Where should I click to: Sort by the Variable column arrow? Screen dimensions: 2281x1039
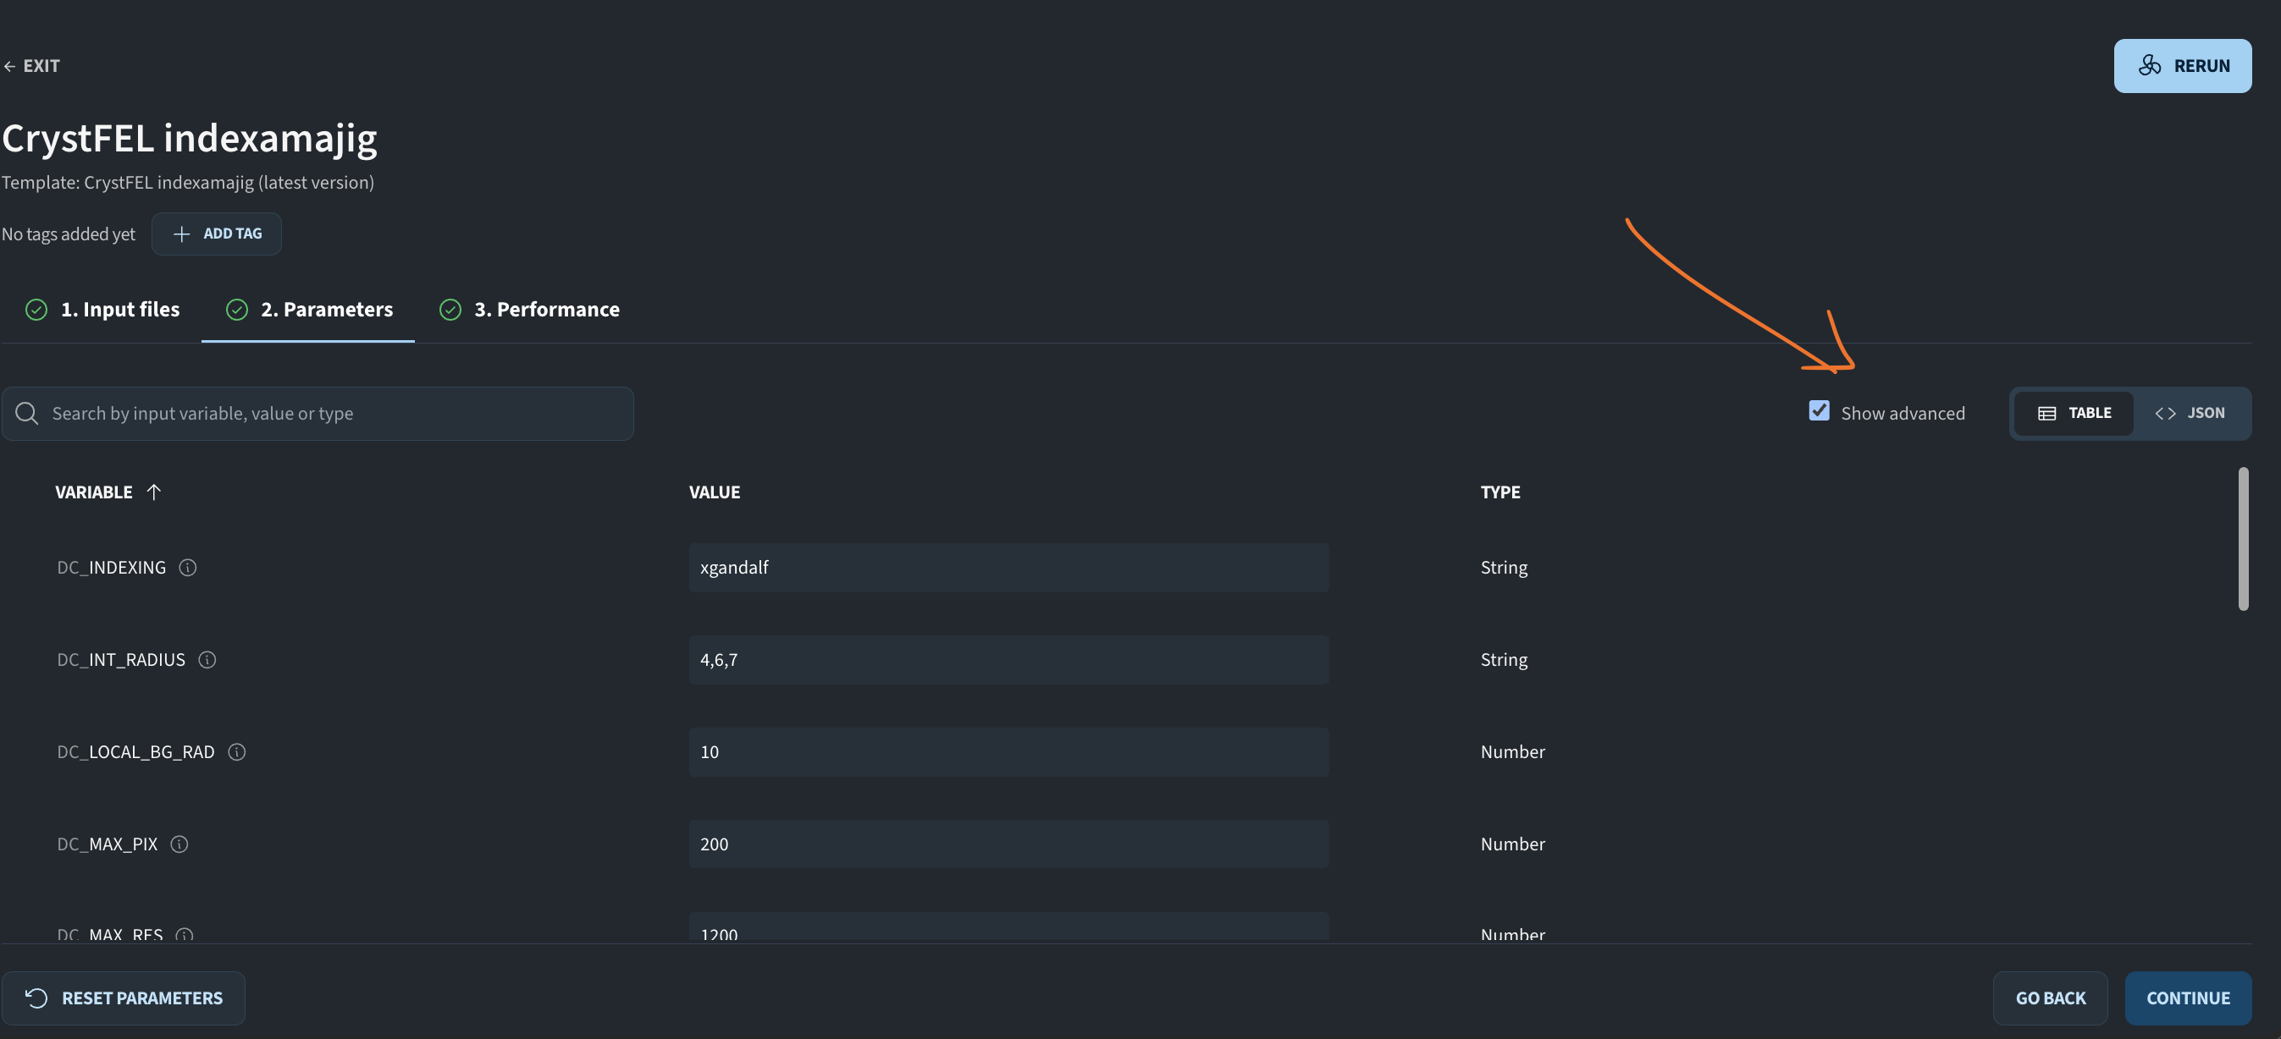coord(154,492)
